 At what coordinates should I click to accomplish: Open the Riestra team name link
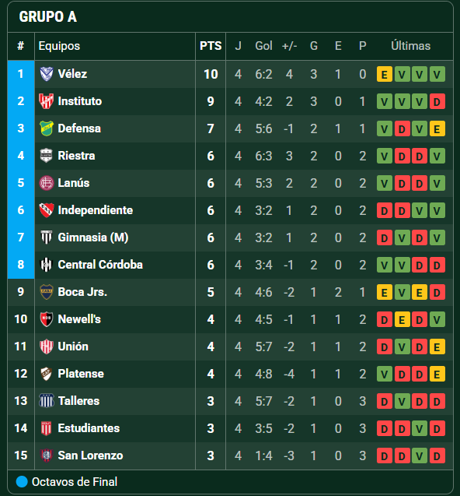[76, 156]
